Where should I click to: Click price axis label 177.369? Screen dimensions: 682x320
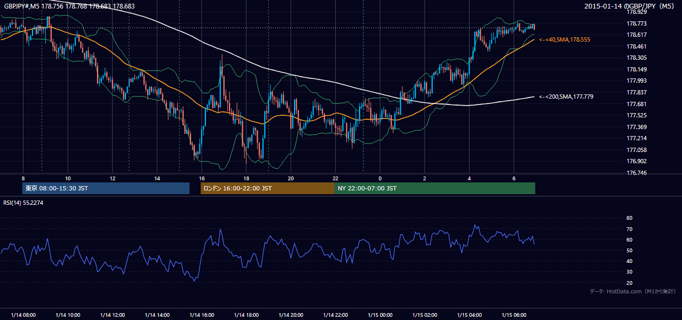click(637, 127)
